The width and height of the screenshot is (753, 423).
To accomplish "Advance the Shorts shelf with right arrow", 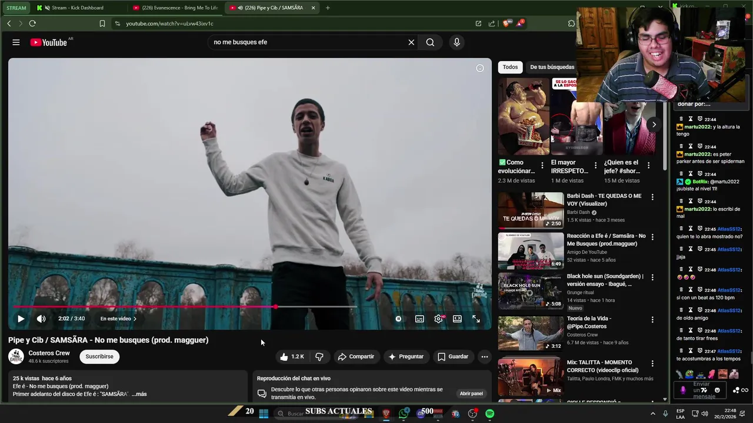I will coord(654,125).
